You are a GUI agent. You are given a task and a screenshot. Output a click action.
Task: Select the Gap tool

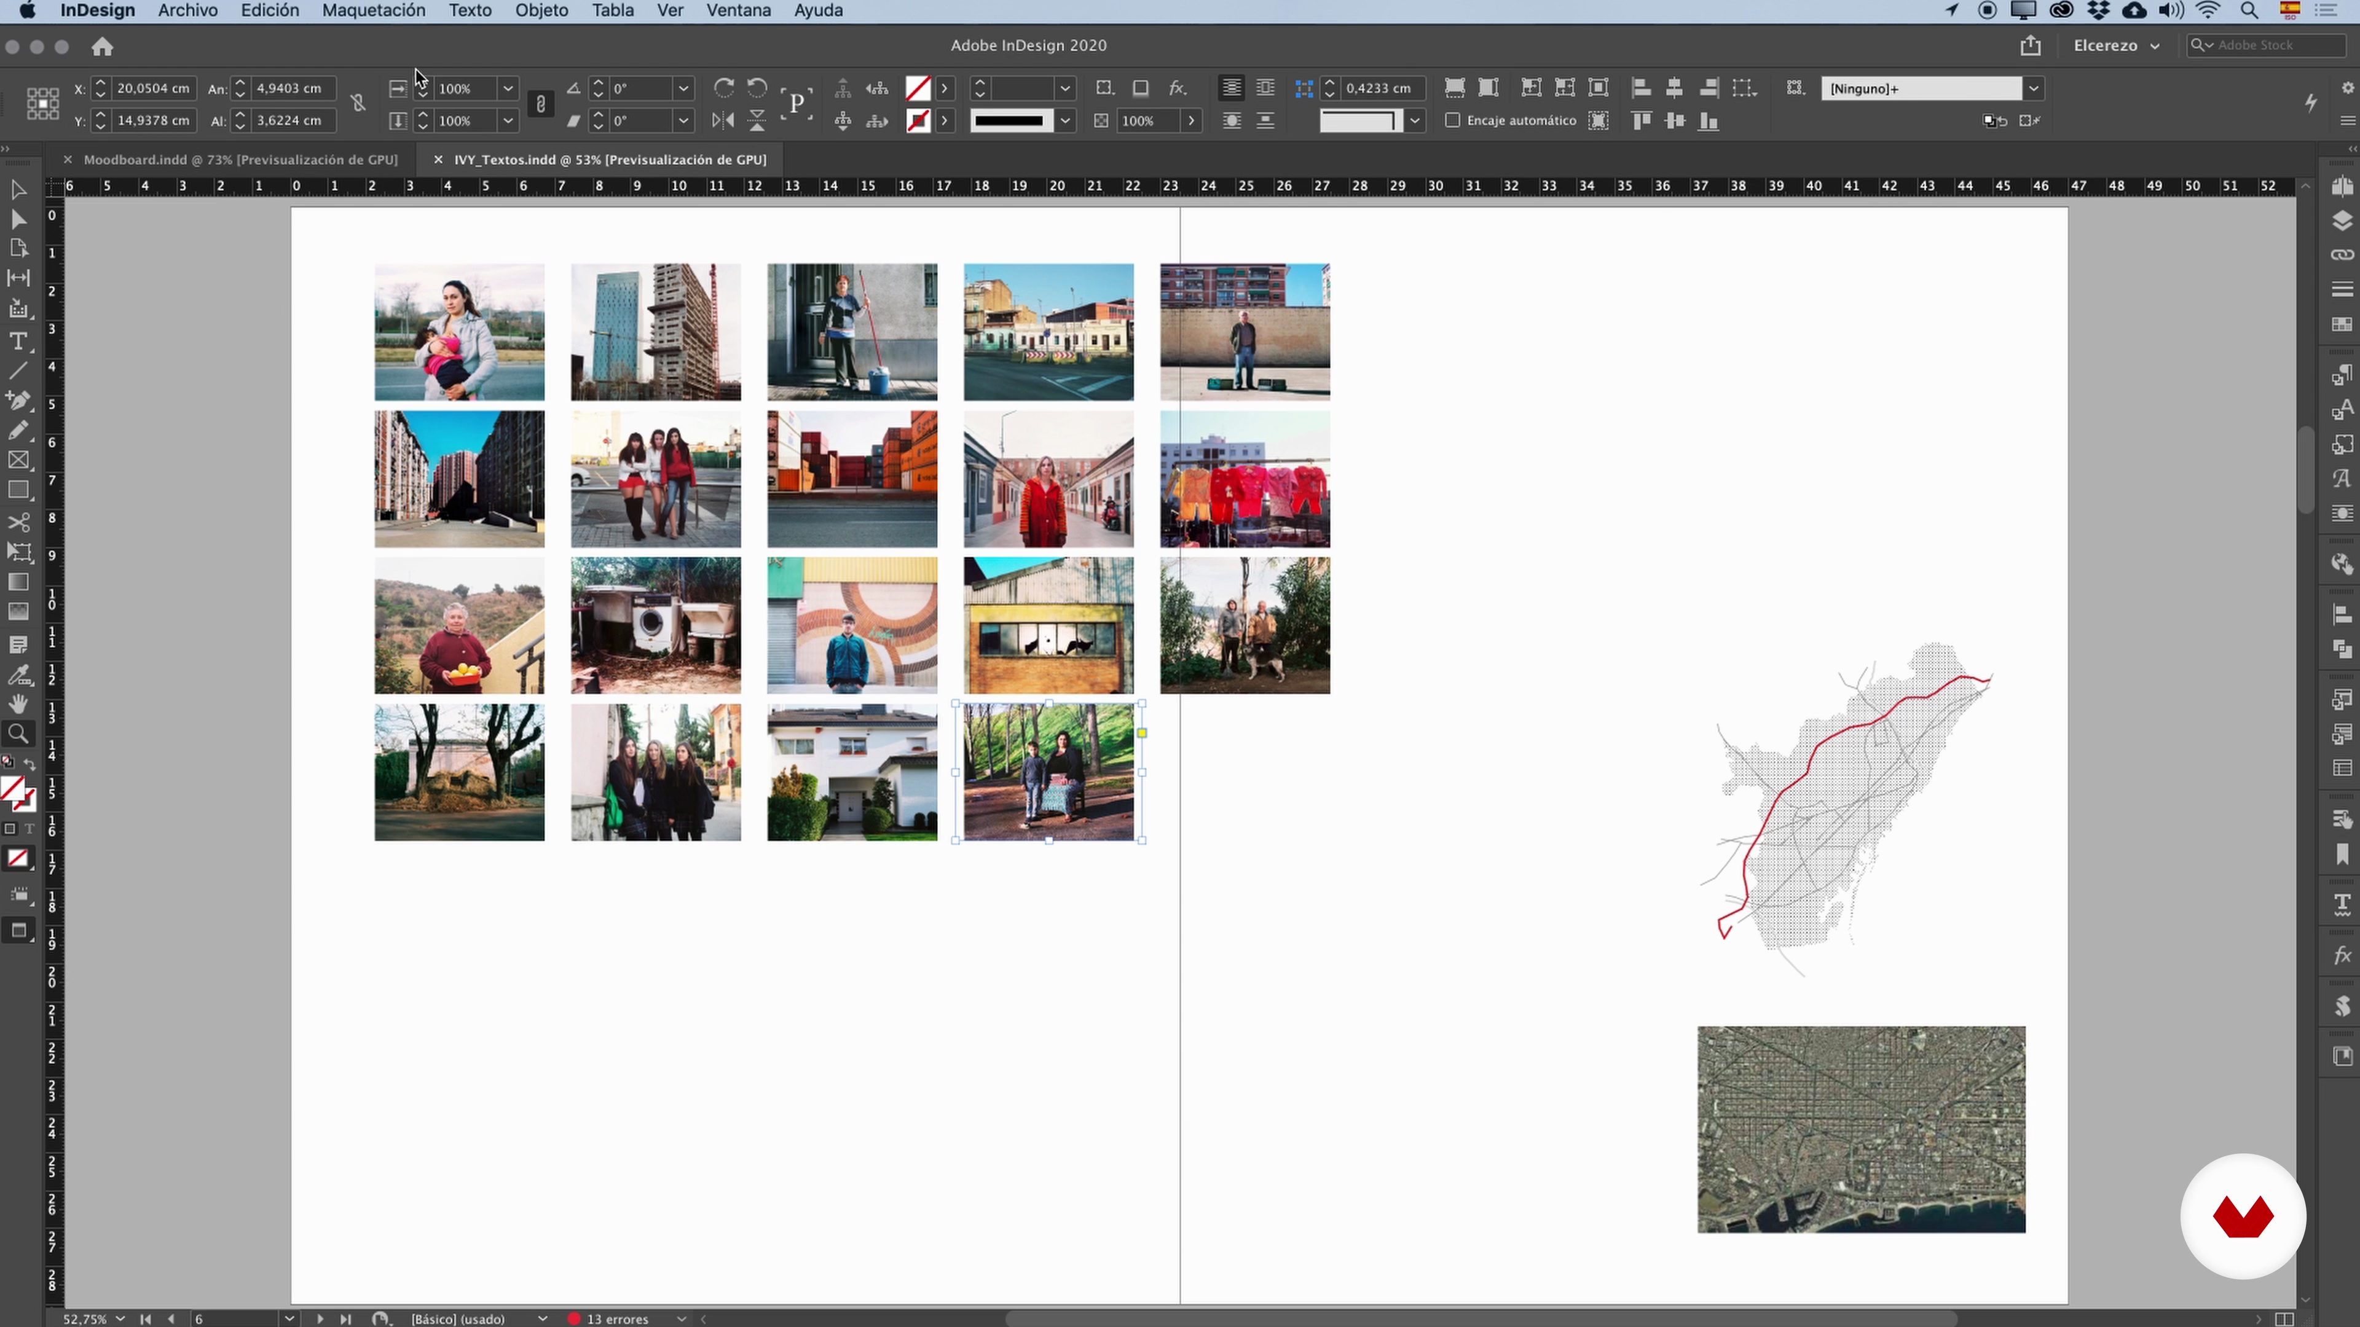click(x=17, y=278)
